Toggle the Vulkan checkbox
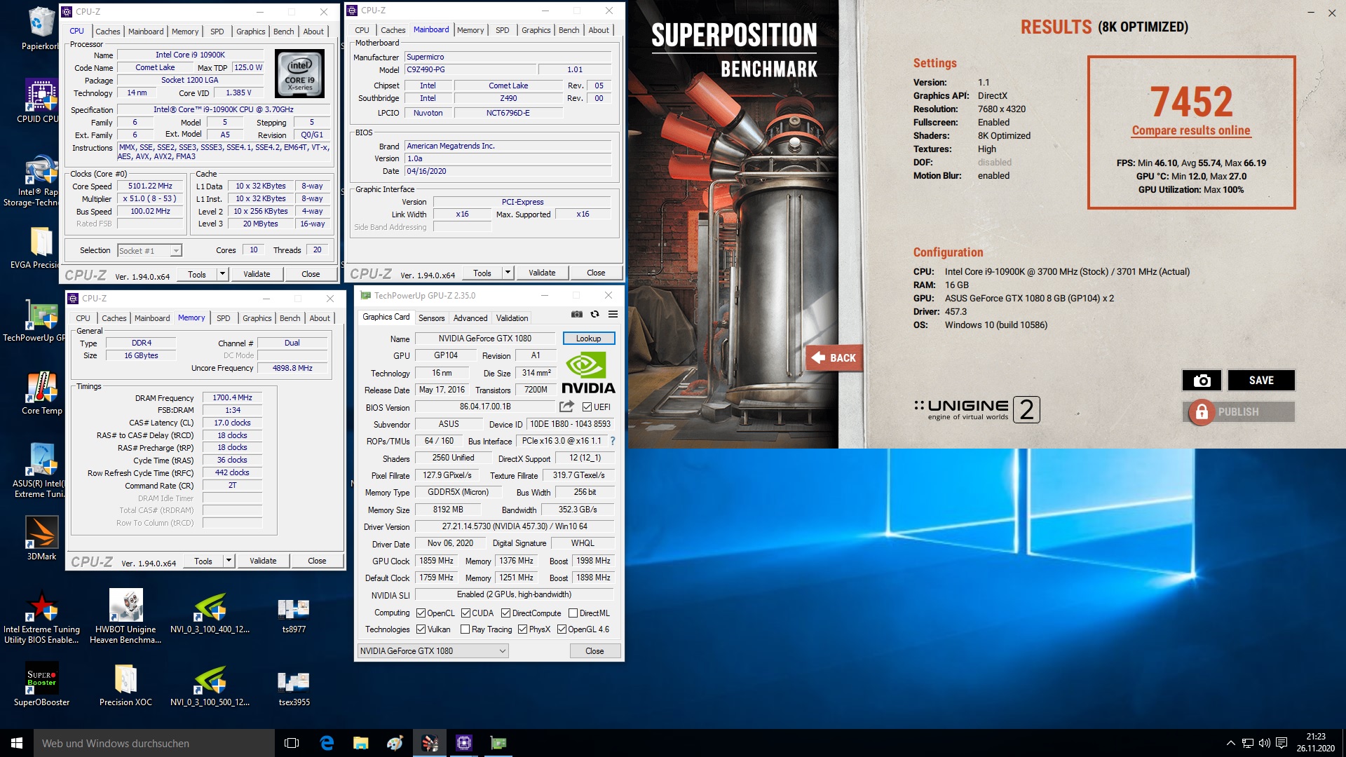This screenshot has height=757, width=1346. 421,629
